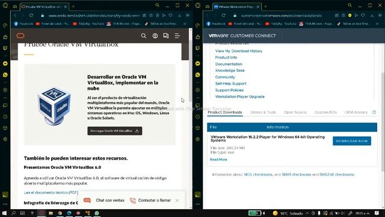The width and height of the screenshot is (385, 217).
Task: Click the VMware URL address field
Action: 281,16
